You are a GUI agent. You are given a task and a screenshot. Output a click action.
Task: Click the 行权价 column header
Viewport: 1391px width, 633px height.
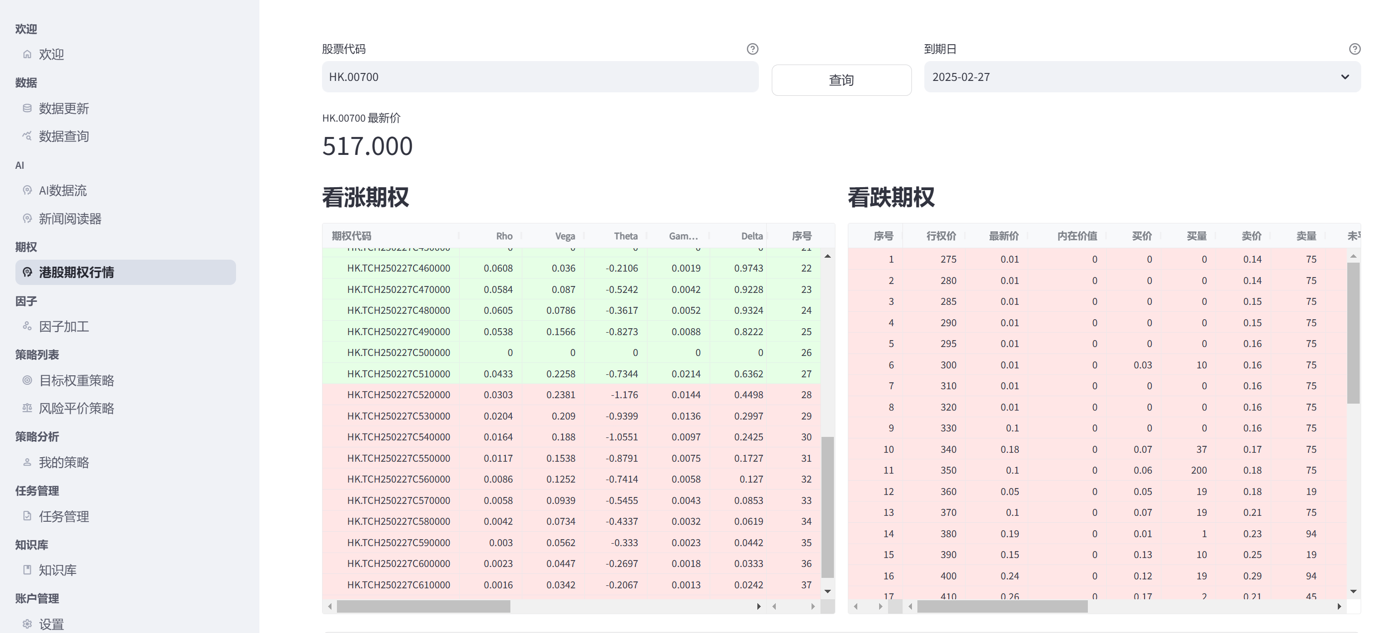pyautogui.click(x=941, y=236)
